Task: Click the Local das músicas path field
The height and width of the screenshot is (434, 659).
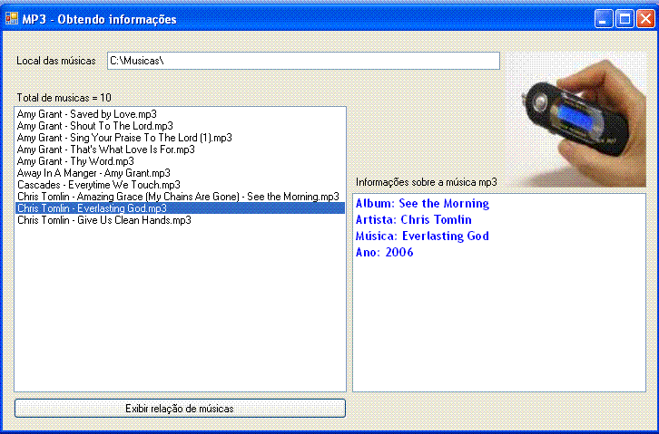Action: (x=303, y=61)
